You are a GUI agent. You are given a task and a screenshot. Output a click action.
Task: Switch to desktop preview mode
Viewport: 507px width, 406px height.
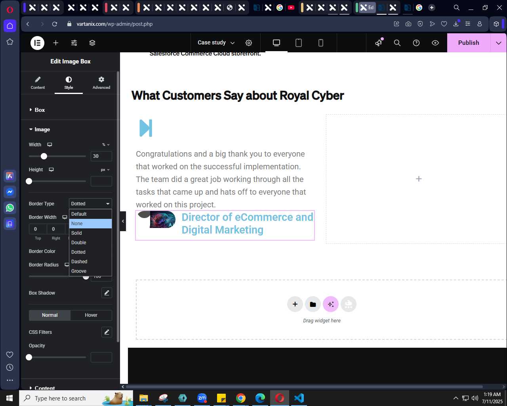(276, 43)
